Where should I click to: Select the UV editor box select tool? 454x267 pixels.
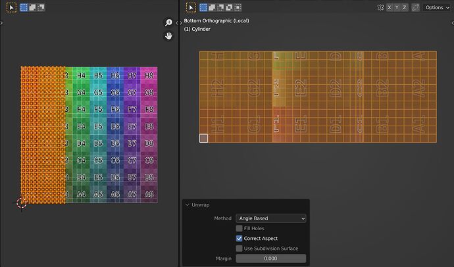coord(11,7)
